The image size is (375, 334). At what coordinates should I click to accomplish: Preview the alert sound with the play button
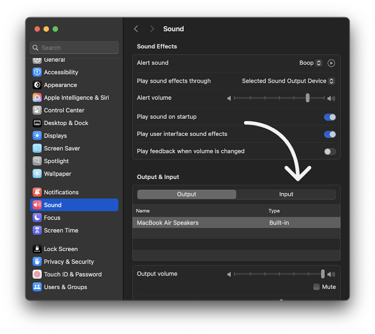(331, 63)
